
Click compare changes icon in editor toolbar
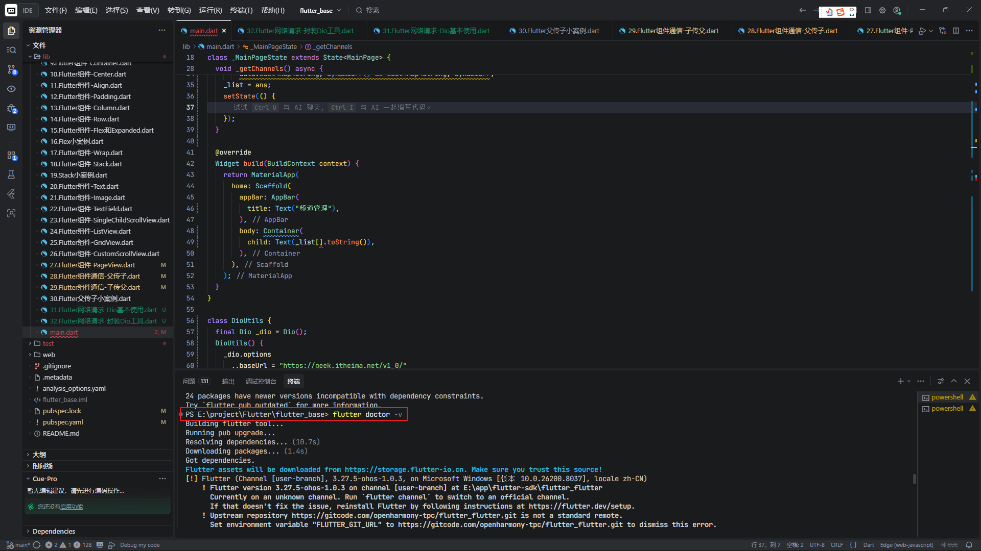[943, 31]
